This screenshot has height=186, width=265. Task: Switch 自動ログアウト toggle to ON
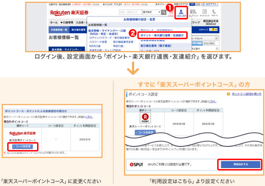(192, 4)
